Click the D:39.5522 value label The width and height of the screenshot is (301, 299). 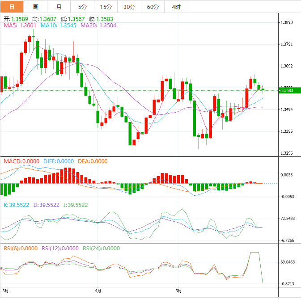47,205
